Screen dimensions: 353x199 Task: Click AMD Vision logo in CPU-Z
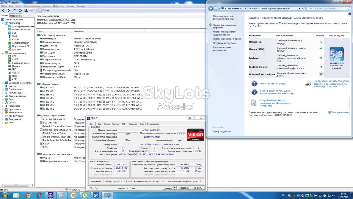tap(195, 135)
